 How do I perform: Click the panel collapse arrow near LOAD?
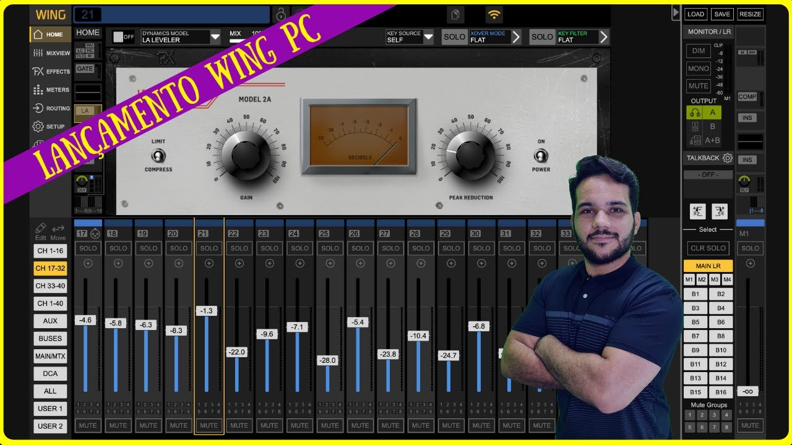point(676,13)
